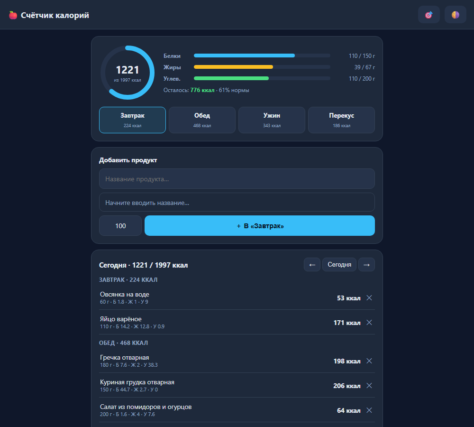Toggle theme with the half-moon icon
474x427 pixels.
[x=455, y=15]
